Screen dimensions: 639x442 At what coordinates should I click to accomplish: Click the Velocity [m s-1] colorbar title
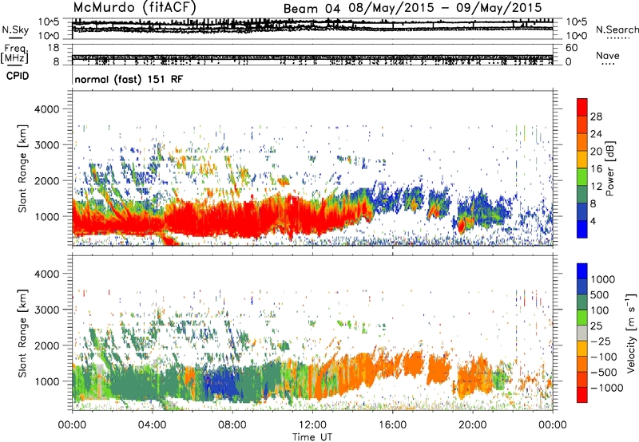[631, 333]
